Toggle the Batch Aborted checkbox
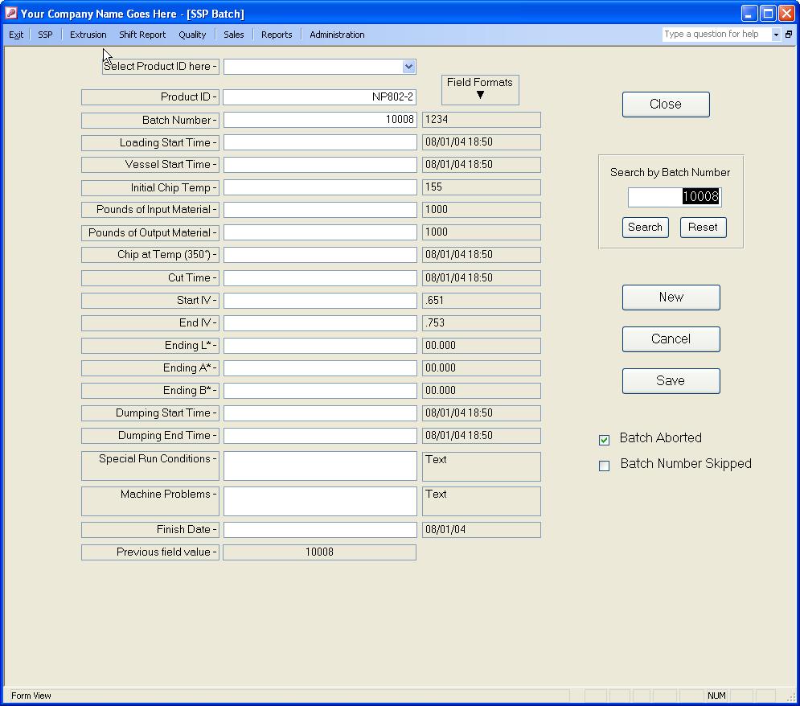This screenshot has width=800, height=706. click(x=605, y=440)
